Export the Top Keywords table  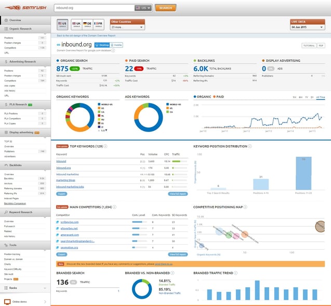pos(62,194)
